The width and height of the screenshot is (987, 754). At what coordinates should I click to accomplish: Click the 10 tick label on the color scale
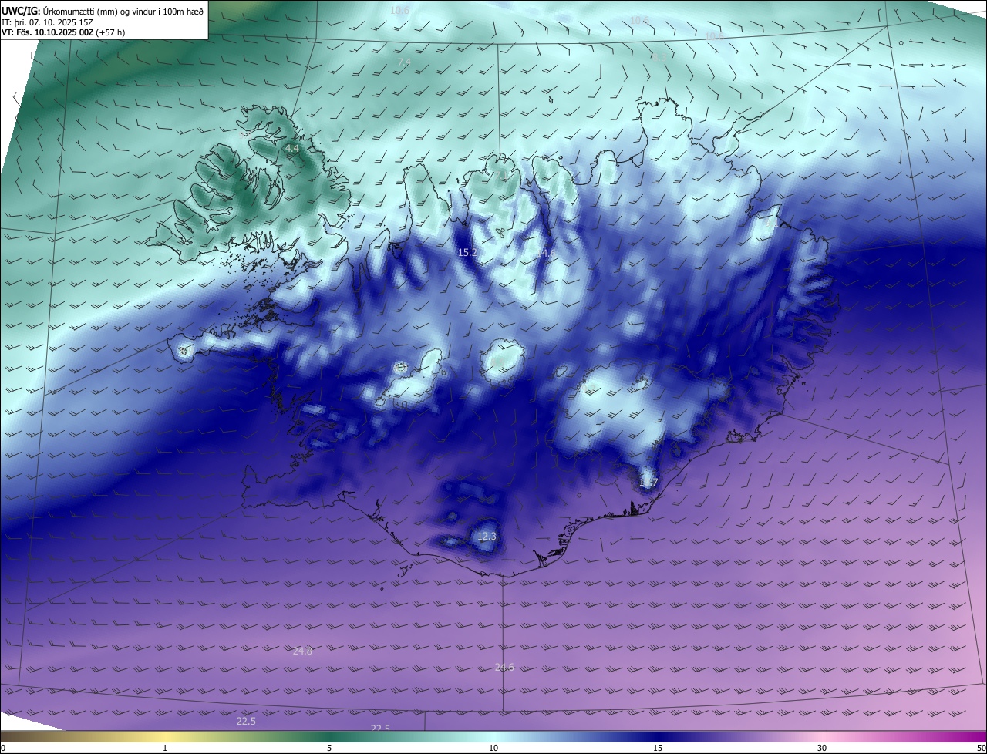click(493, 749)
